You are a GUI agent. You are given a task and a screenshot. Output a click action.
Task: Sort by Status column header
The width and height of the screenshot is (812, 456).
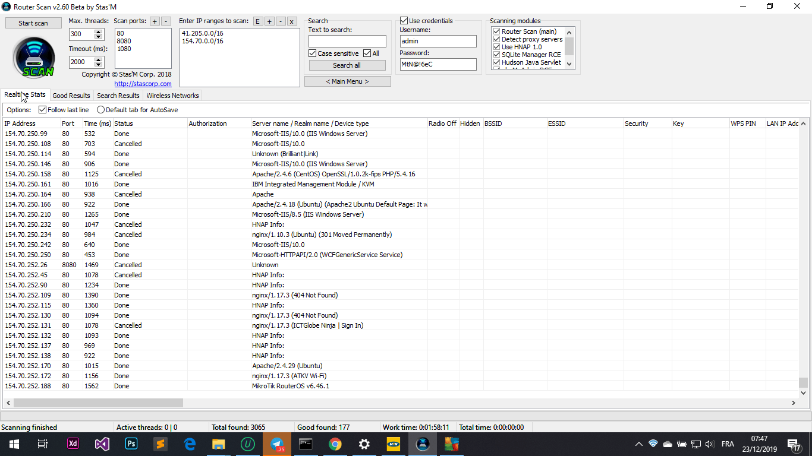pyautogui.click(x=150, y=123)
